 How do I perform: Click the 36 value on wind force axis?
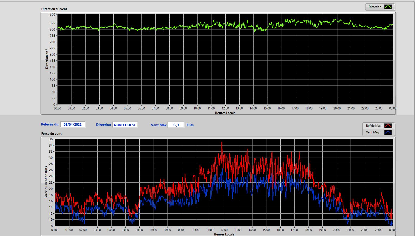pyautogui.click(x=51, y=139)
